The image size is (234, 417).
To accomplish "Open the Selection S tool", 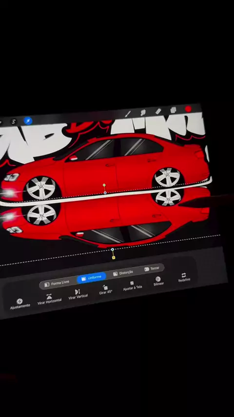I will [14, 122].
